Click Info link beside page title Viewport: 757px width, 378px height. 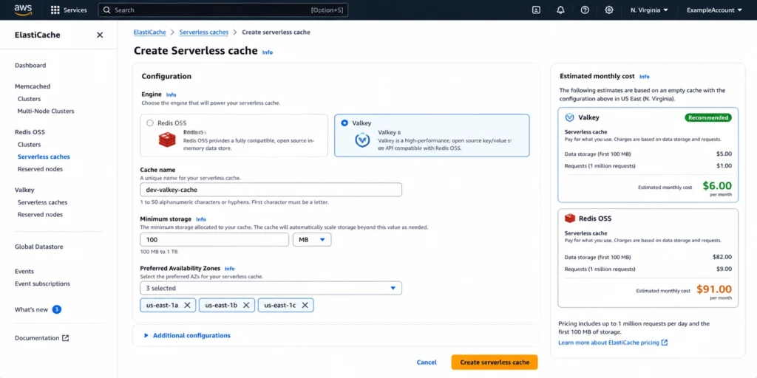268,52
